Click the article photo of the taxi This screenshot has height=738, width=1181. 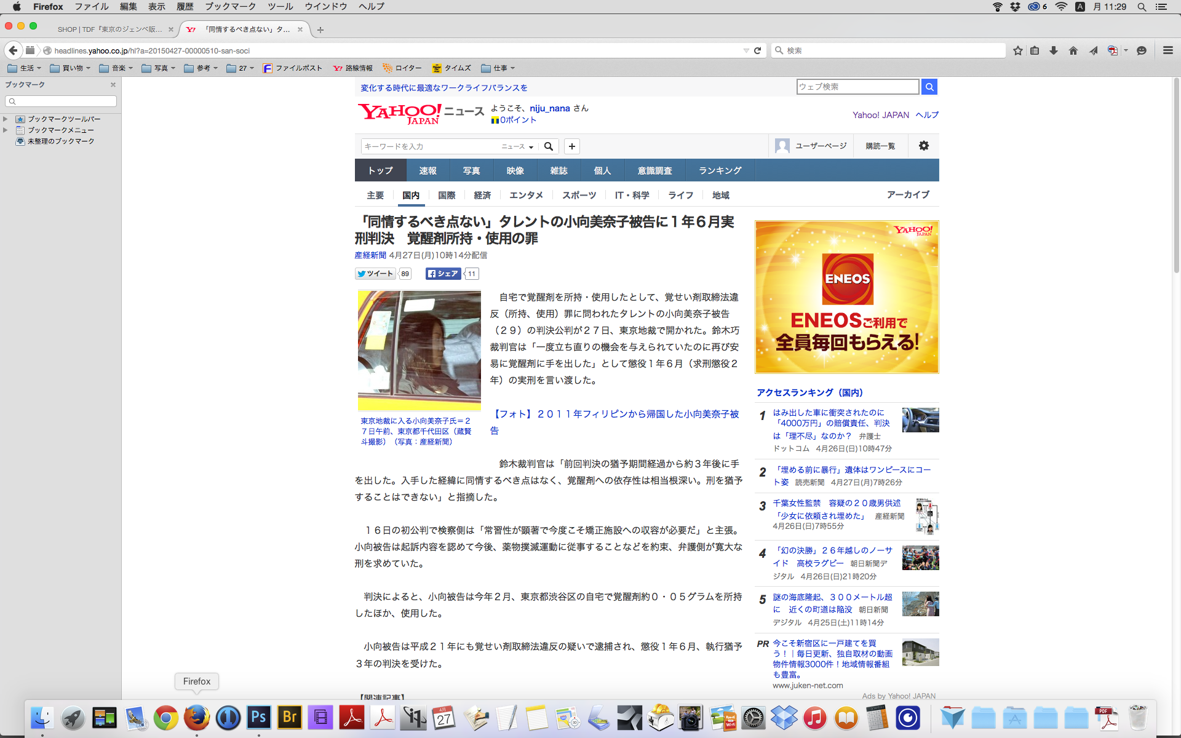420,351
